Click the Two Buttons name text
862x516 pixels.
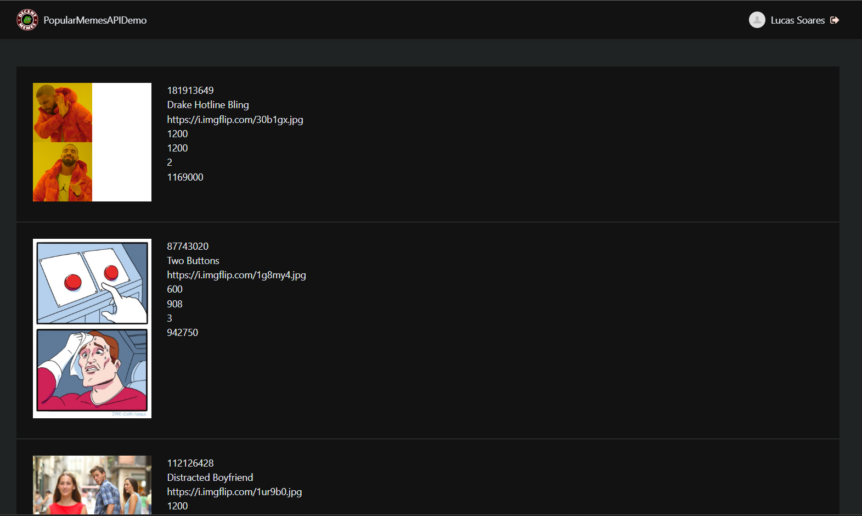pyautogui.click(x=193, y=261)
